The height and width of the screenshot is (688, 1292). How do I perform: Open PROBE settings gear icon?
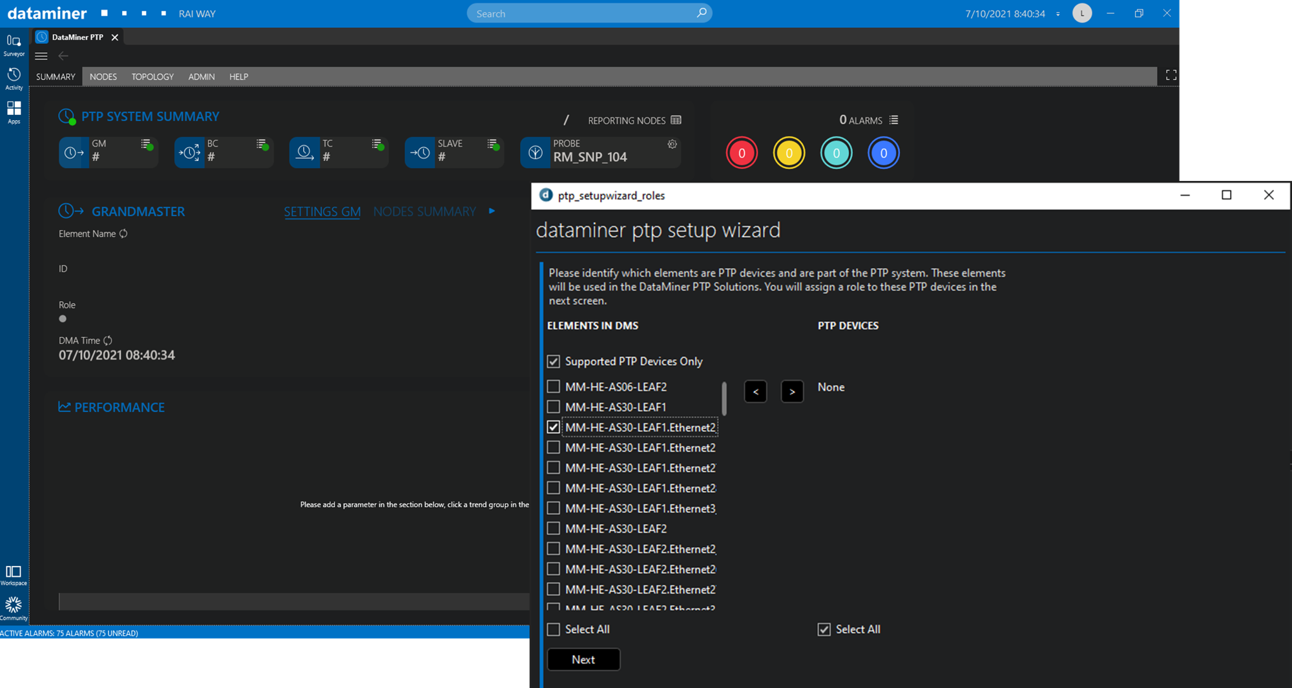tap(672, 144)
